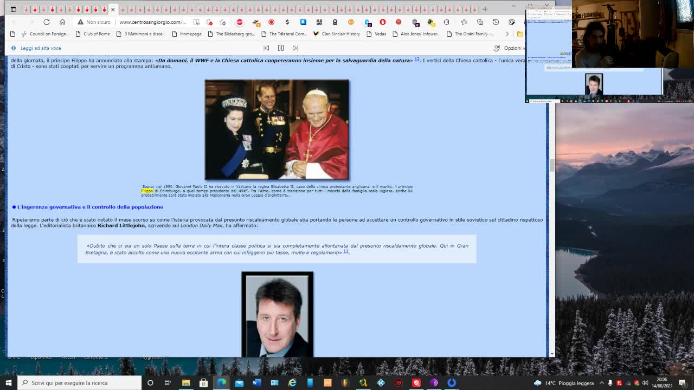Open 'The Orsini Family' bookmark
Viewport: 694px width, 390px height.
point(470,34)
